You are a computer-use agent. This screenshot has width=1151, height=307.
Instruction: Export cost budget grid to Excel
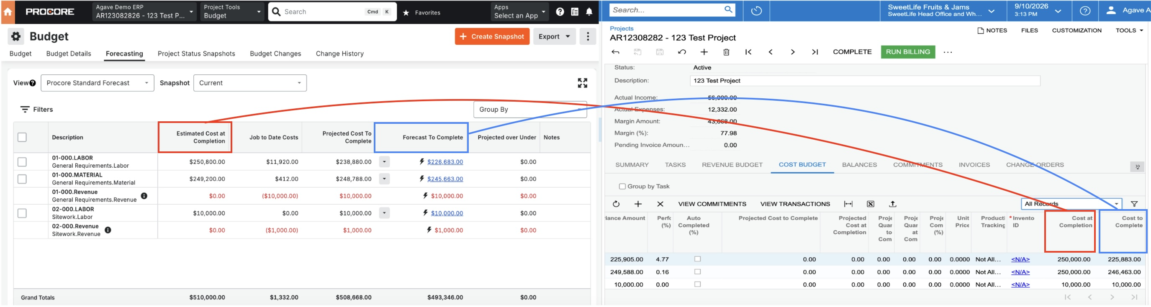tap(870, 205)
